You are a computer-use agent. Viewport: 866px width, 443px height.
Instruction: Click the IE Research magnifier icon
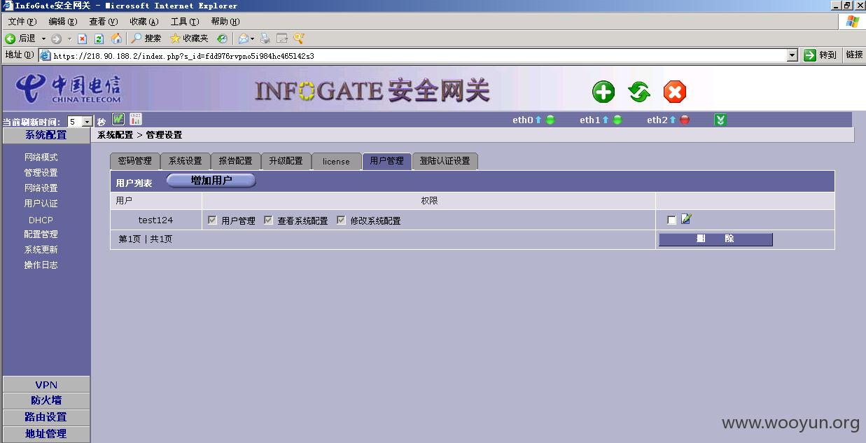tap(299, 38)
